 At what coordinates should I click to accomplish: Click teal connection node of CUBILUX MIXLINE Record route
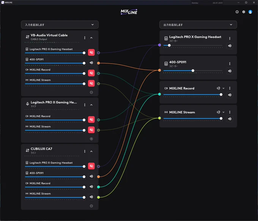pyautogui.click(x=98, y=187)
